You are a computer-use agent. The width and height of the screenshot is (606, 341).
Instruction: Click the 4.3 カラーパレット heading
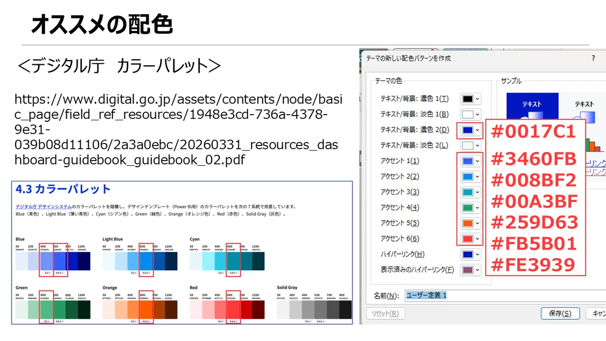(x=63, y=189)
